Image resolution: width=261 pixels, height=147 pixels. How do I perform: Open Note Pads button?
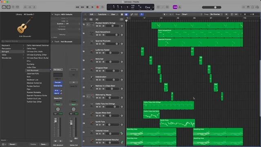point(248,7)
